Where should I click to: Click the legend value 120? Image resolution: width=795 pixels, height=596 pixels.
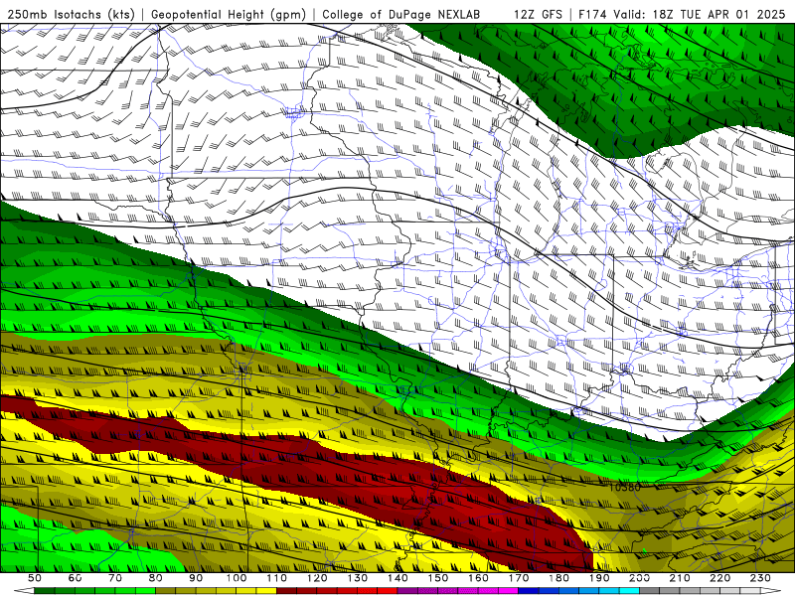click(317, 578)
